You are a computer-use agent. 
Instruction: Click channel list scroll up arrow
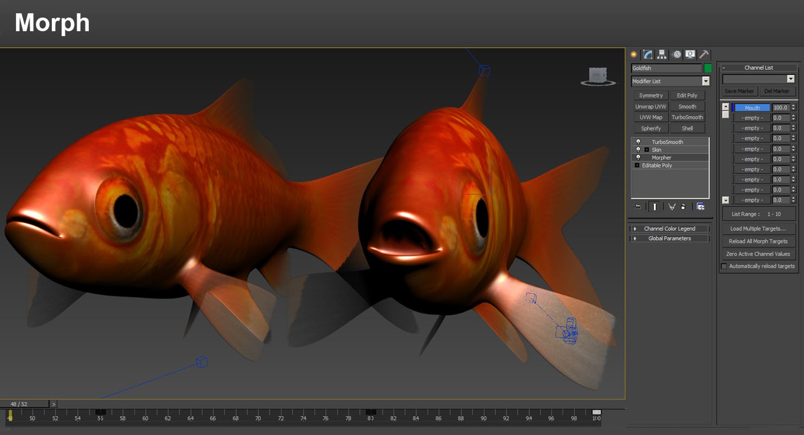[x=726, y=106]
